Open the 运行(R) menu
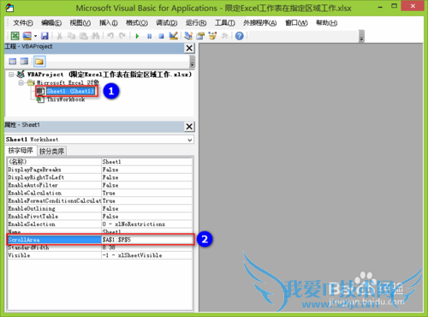 [x=196, y=23]
